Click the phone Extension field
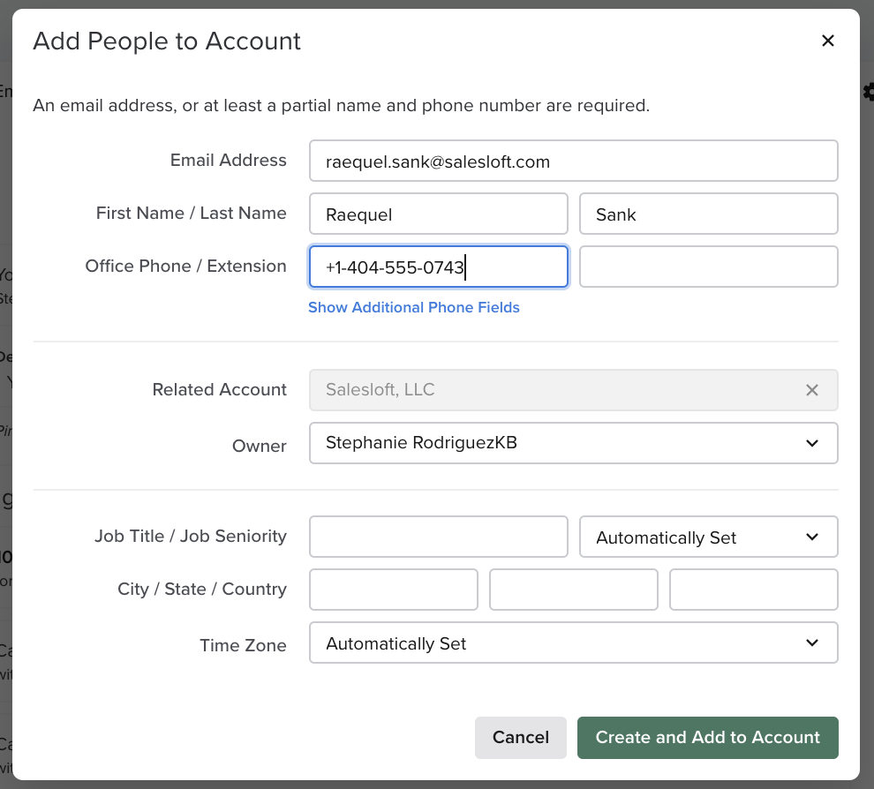This screenshot has width=874, height=789. tap(708, 267)
